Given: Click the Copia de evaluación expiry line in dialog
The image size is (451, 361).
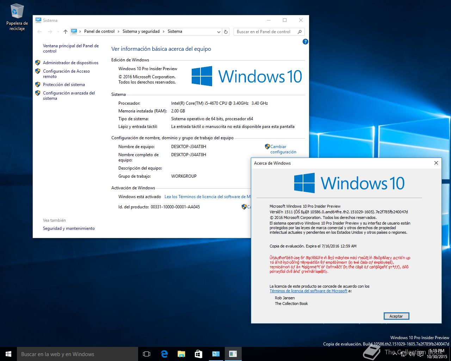Looking at the screenshot, I should pyautogui.click(x=313, y=246).
